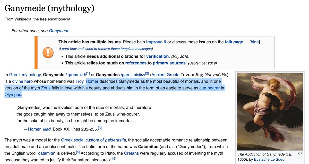Image resolution: width=309 pixels, height=164 pixels.
Task: Click the enlarge icon beside the image caption
Action: coord(300,153)
